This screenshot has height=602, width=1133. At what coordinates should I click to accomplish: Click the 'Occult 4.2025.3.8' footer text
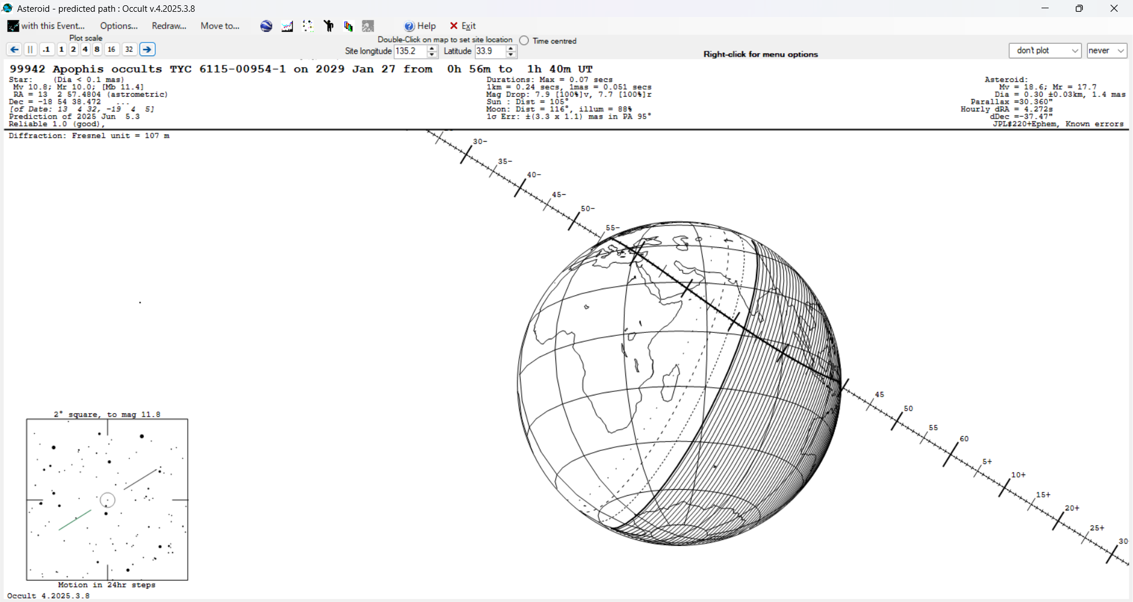(x=48, y=596)
